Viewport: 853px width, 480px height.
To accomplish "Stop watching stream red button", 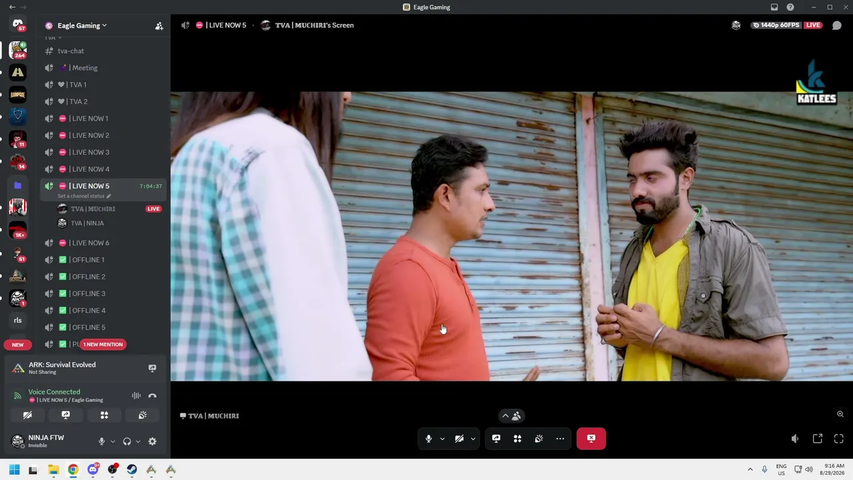I will (x=591, y=439).
